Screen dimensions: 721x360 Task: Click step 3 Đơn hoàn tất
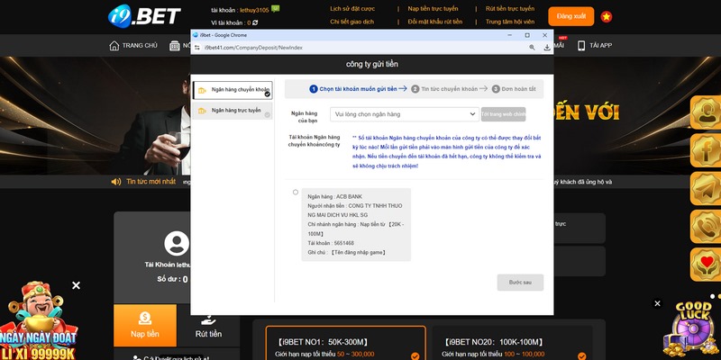point(514,89)
